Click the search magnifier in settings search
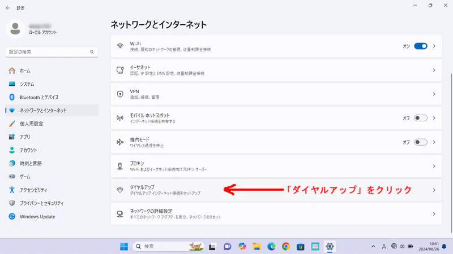Screen dimensions: 453x254 [92, 52]
